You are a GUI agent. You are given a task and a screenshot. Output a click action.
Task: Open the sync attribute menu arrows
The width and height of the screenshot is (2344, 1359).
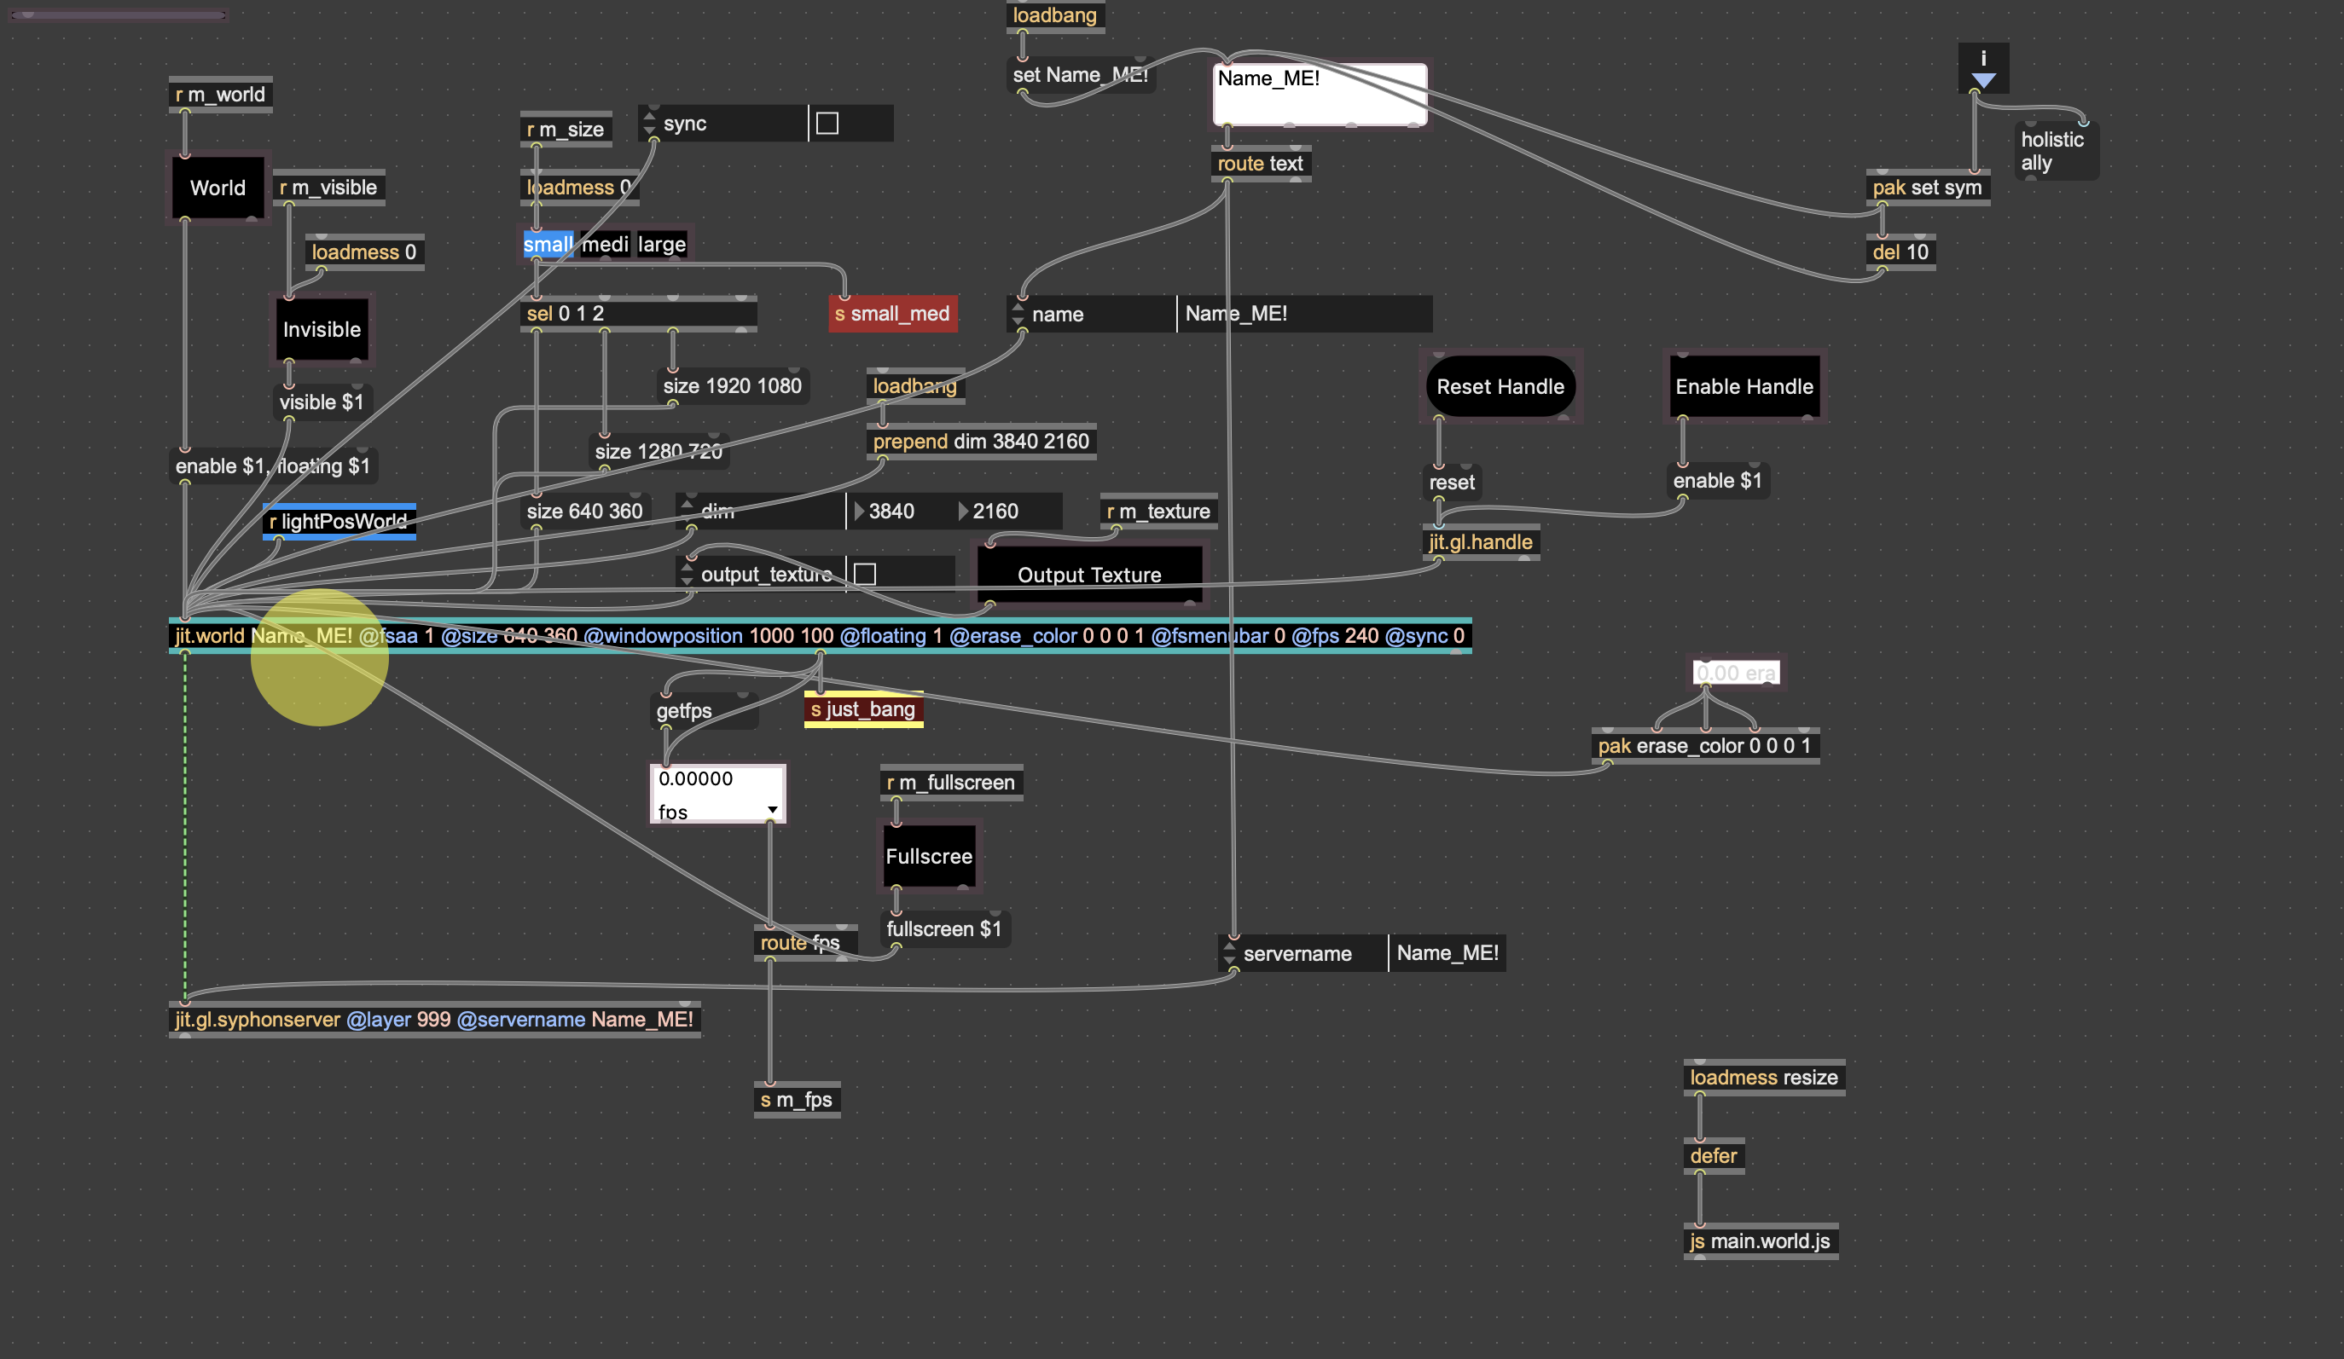click(649, 124)
